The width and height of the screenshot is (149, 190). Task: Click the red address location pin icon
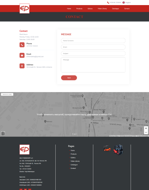22,66
